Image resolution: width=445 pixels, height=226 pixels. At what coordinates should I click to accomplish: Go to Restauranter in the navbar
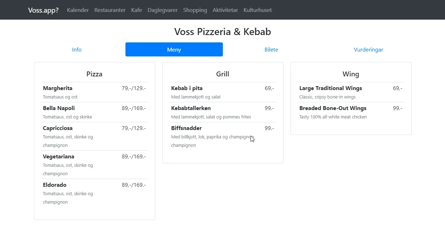tap(110, 10)
